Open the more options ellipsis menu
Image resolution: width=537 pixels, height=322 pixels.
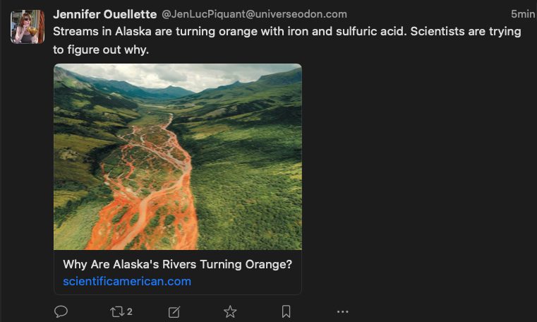point(342,311)
